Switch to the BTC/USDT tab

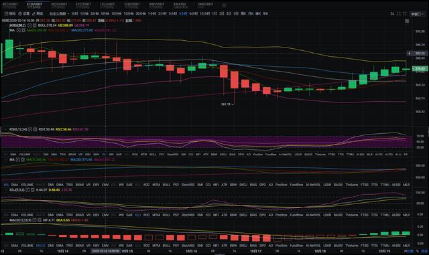click(10, 5)
